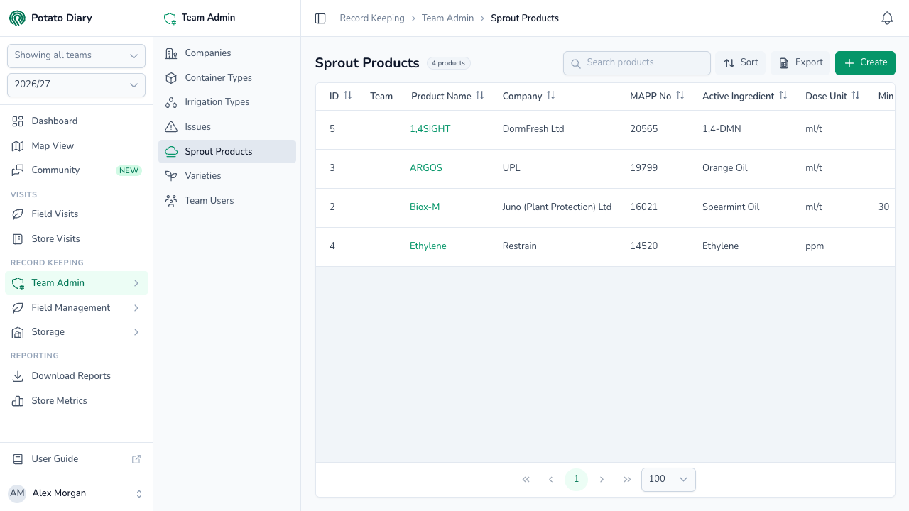
Task: Open the 2026/27 season dropdown
Action: pos(76,84)
